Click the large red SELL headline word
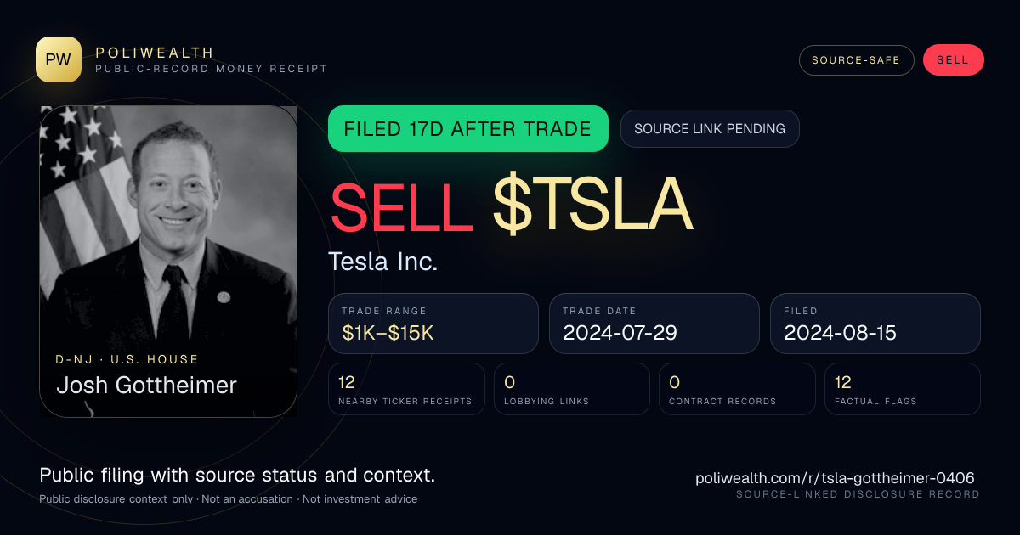 point(401,206)
